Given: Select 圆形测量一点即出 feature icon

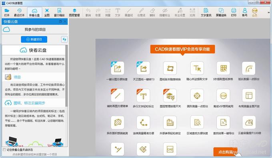Looking at the screenshot, I should (x=197, y=95).
